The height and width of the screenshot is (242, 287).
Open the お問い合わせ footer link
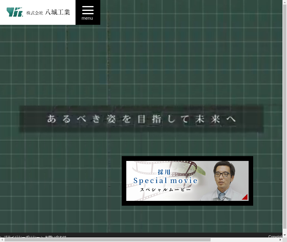(x=56, y=237)
